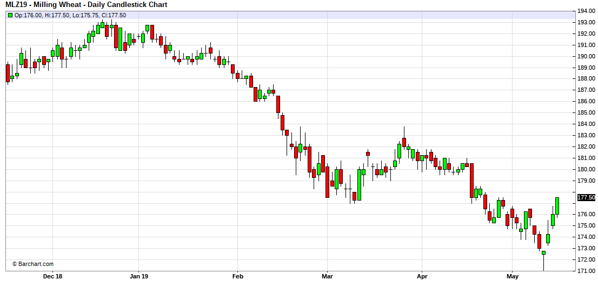Select the 180.00 level on the price axis
Image resolution: width=598 pixels, height=293 pixels.
point(586,169)
